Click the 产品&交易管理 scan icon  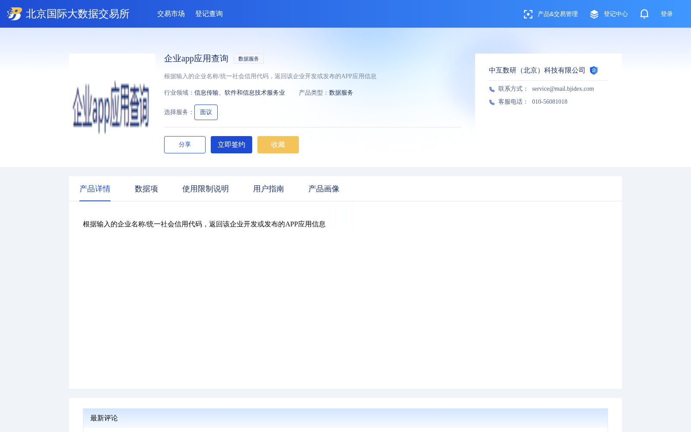[528, 14]
